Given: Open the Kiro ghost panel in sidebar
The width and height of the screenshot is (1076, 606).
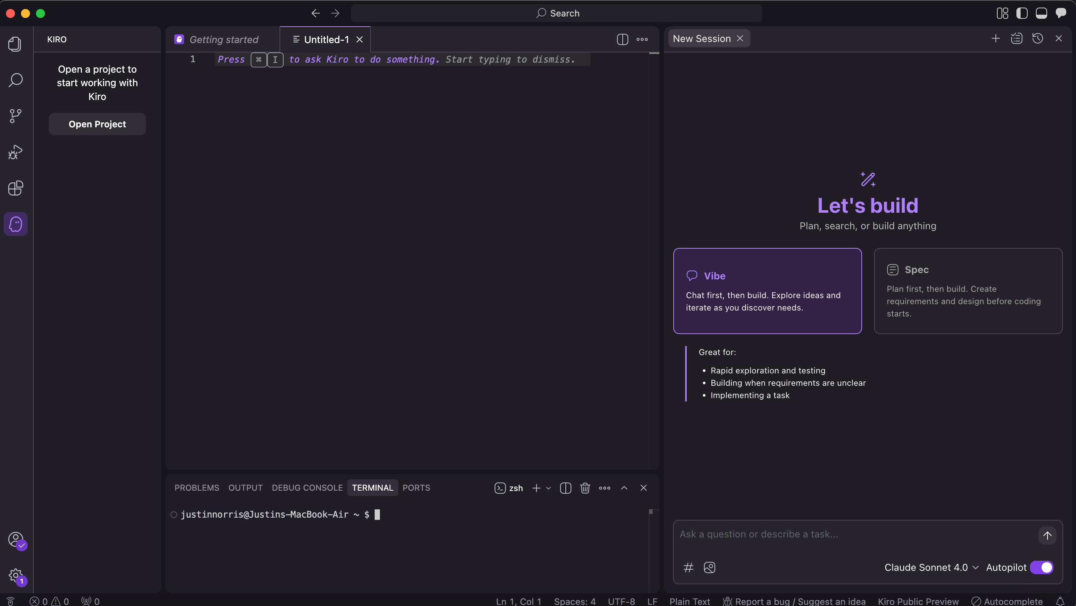Looking at the screenshot, I should coord(15,224).
